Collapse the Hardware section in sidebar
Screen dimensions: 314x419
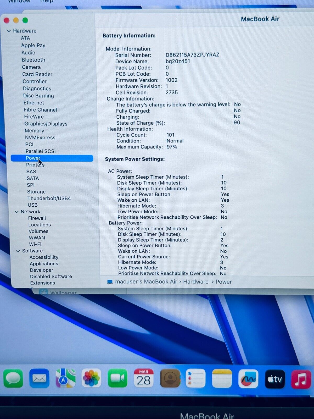point(9,31)
